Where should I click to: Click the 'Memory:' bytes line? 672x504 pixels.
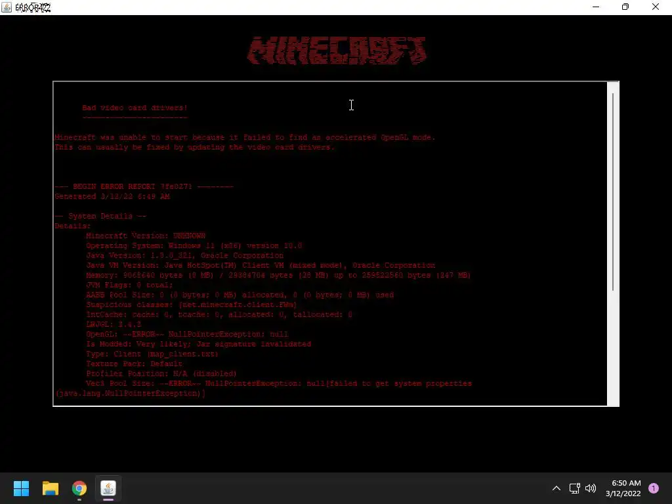tap(278, 275)
